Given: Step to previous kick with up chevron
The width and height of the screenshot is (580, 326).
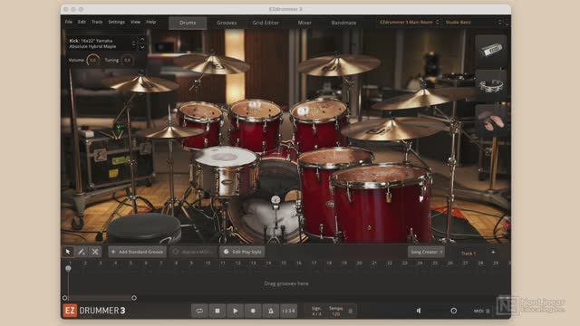Looking at the screenshot, I should (x=142, y=40).
